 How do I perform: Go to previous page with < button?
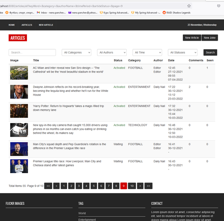56,186
